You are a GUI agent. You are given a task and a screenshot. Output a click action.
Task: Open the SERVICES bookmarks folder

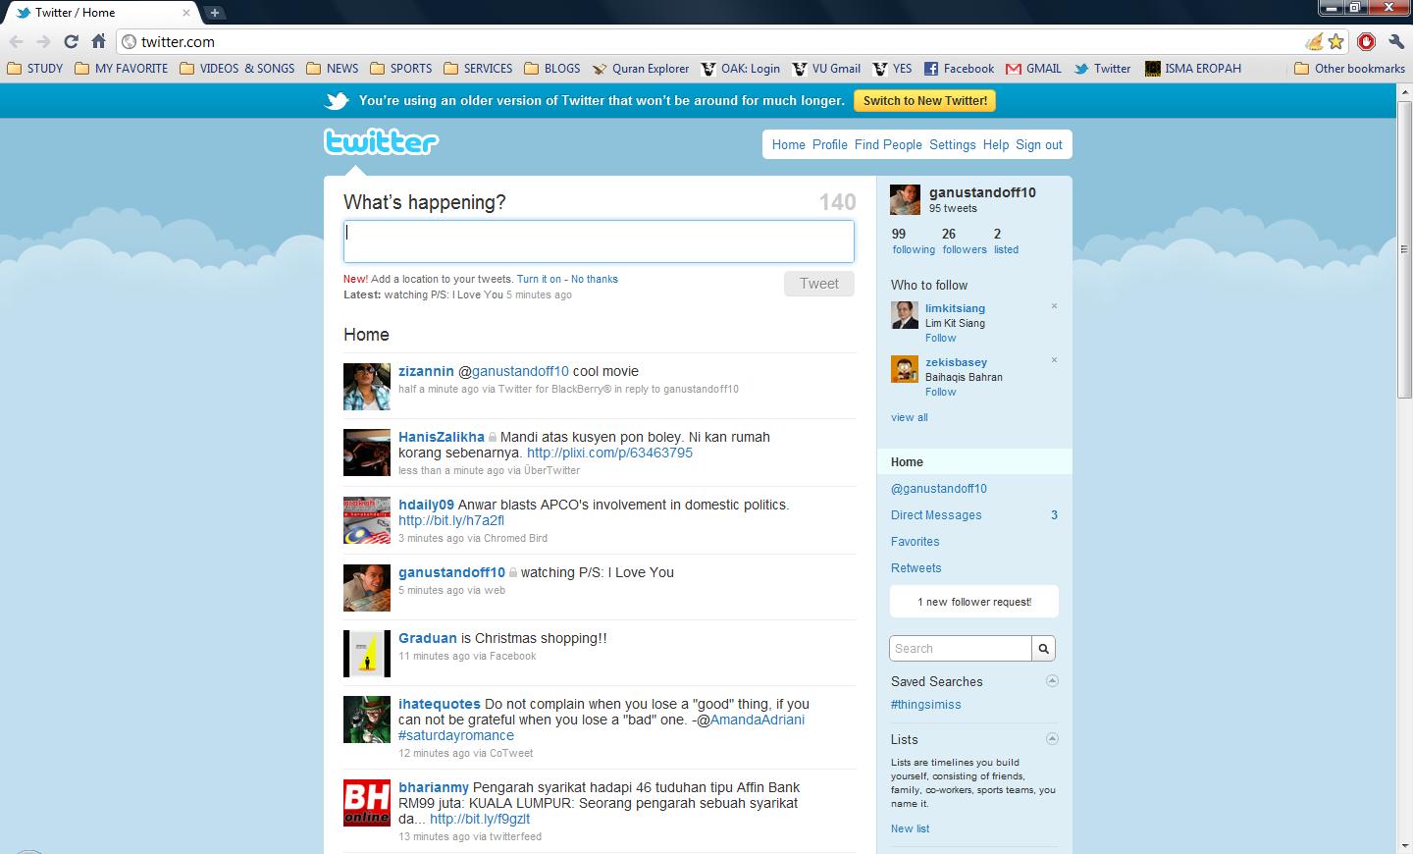coord(478,69)
